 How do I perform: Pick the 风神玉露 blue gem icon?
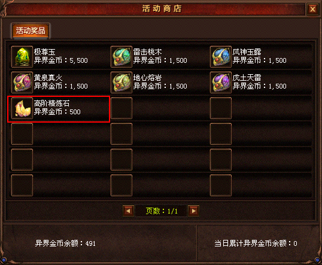tap(221, 57)
